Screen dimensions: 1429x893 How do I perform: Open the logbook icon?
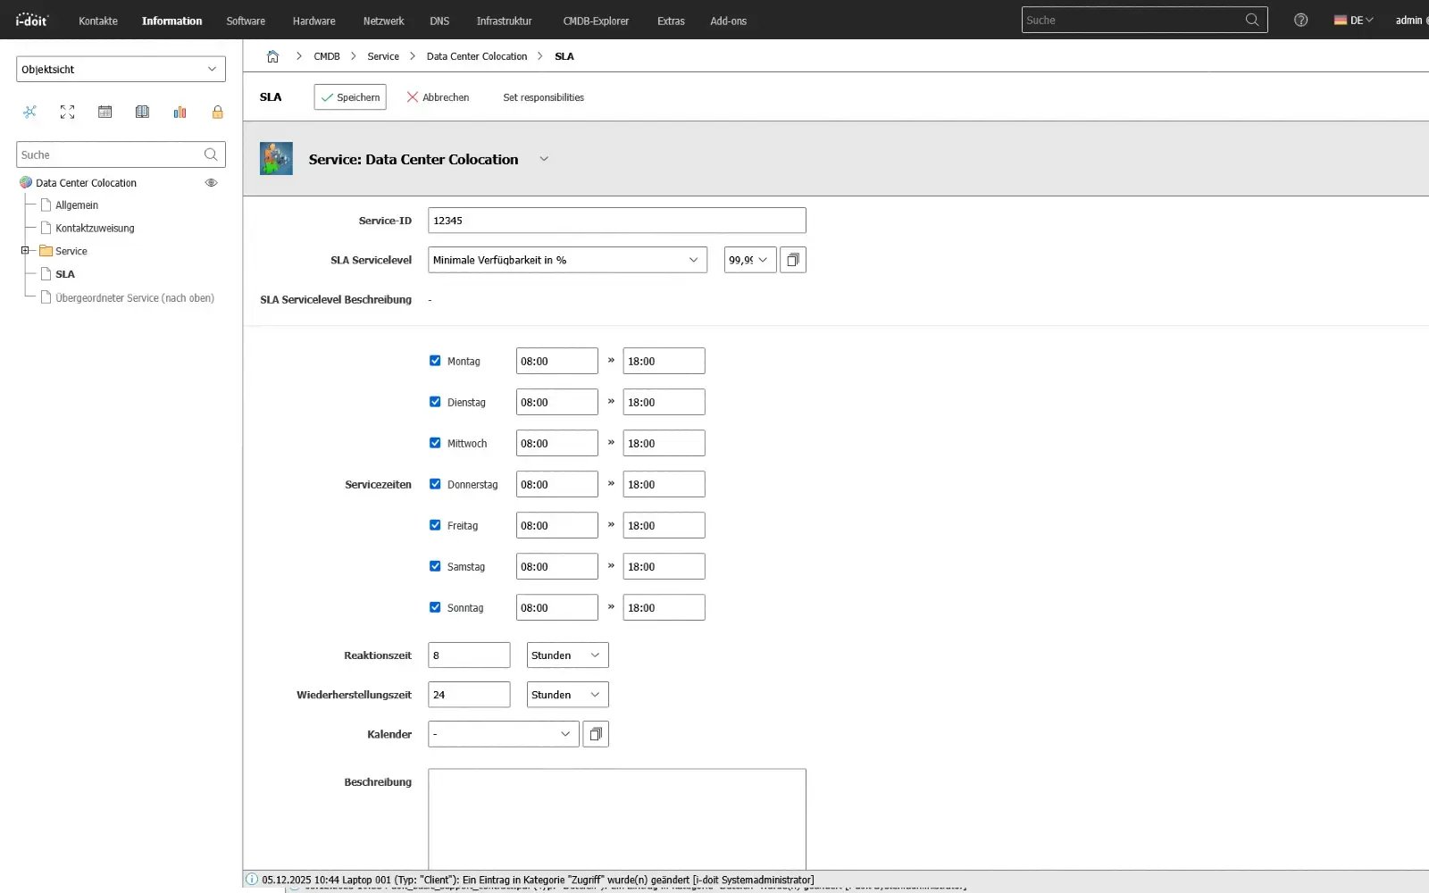click(142, 112)
